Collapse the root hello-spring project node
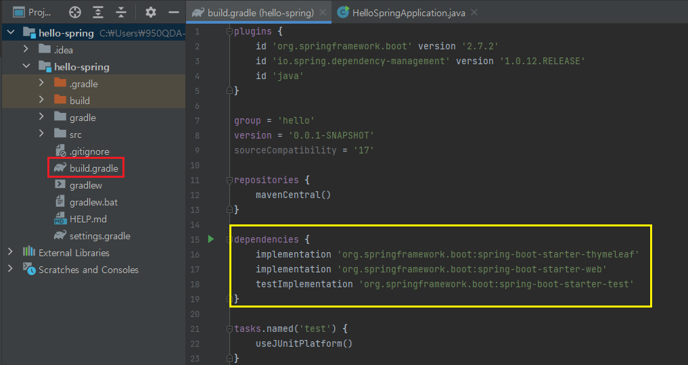The width and height of the screenshot is (688, 365). [x=11, y=32]
